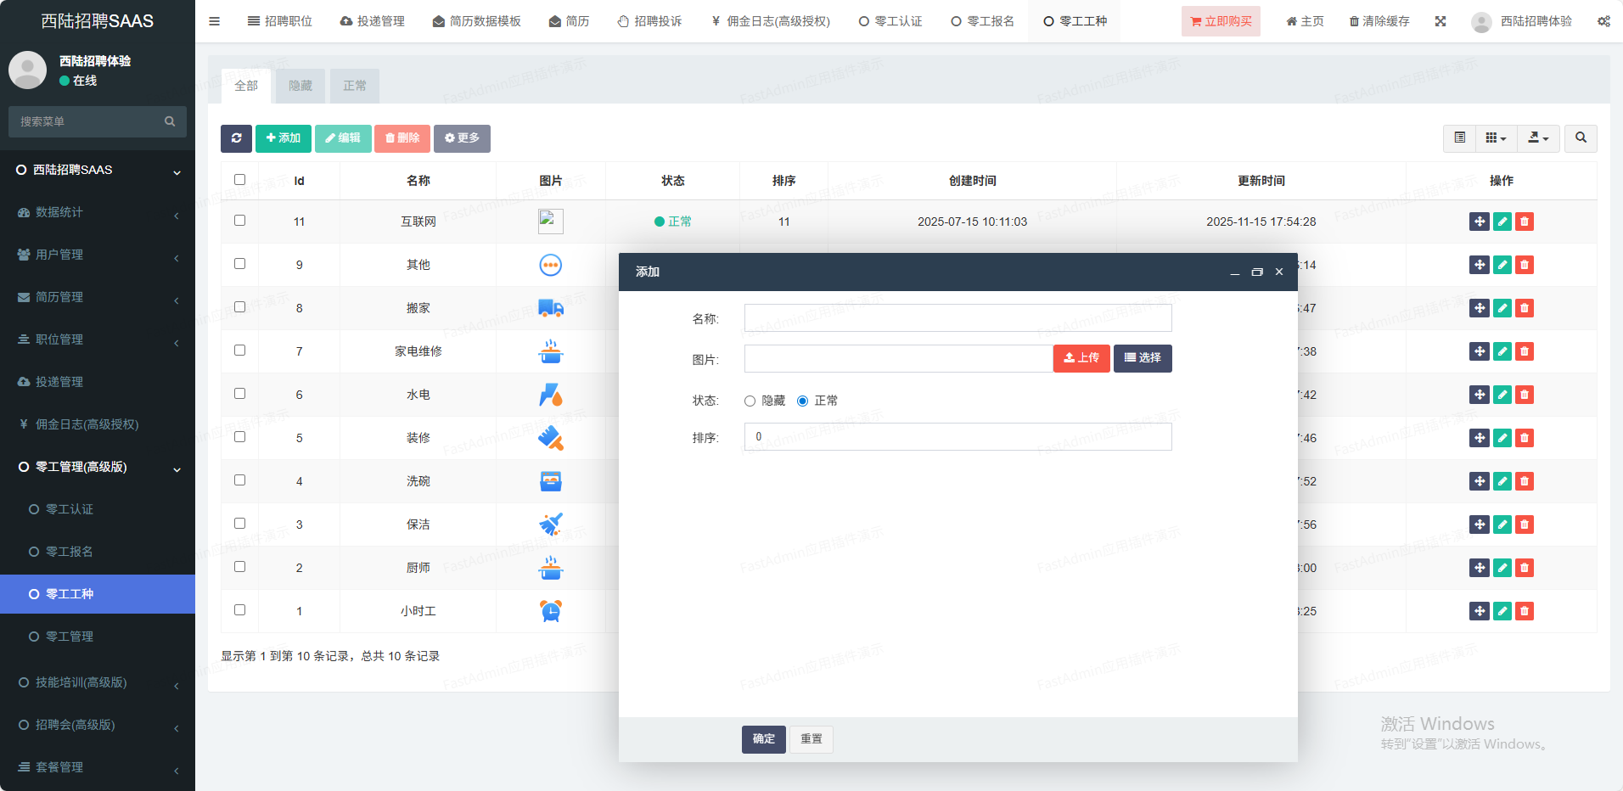Select the 隐藏 status radio button
The width and height of the screenshot is (1623, 791).
[x=750, y=401]
